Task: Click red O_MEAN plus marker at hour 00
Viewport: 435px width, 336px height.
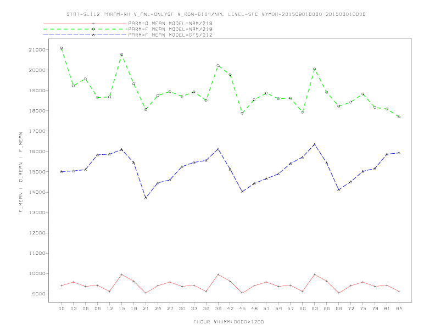Action: point(62,285)
